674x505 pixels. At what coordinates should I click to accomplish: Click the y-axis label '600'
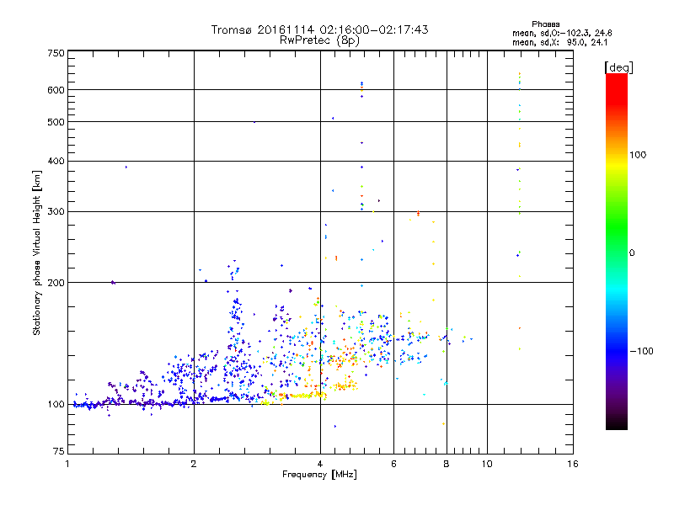pos(56,90)
